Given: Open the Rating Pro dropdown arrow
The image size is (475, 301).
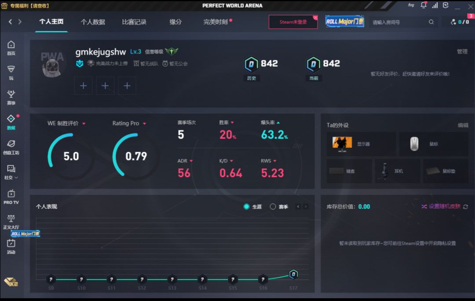Looking at the screenshot, I should click(144, 124).
